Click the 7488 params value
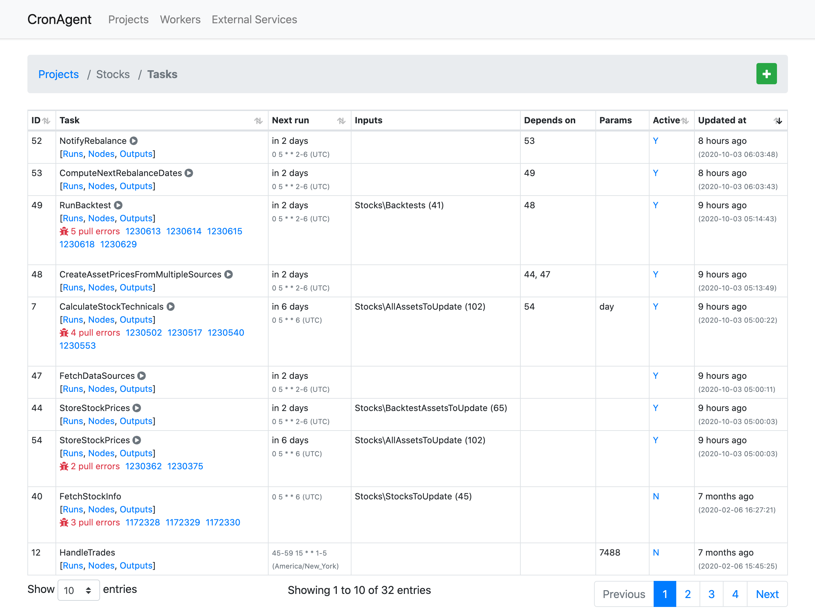 click(x=610, y=552)
